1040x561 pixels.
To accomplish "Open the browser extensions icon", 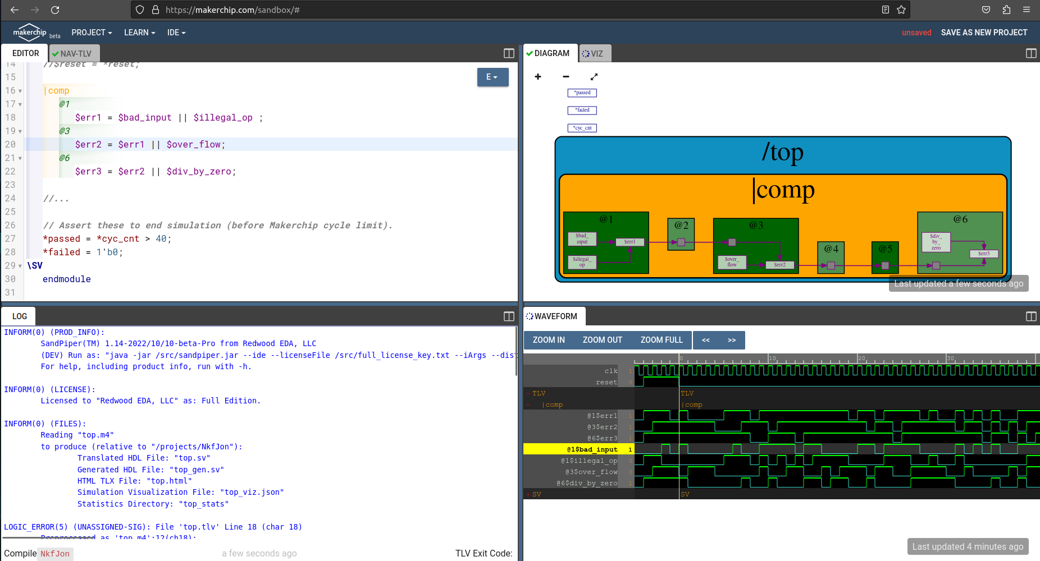I will point(1006,10).
